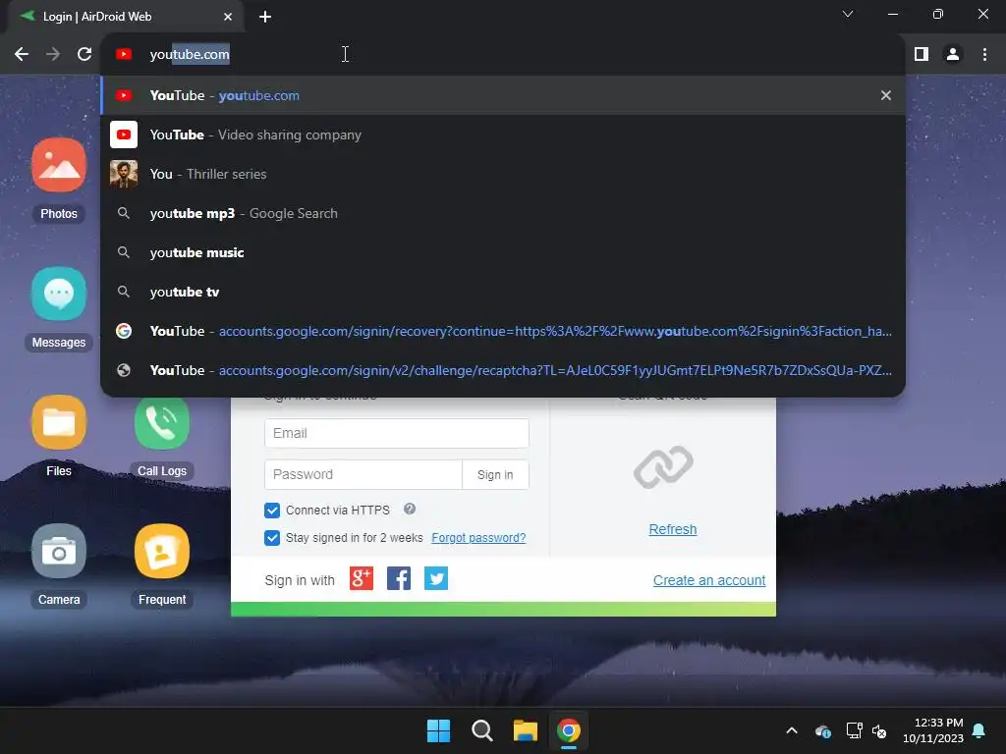Screen dimensions: 1006x754
Task: Sign in with Facebook icon
Action: (x=399, y=578)
